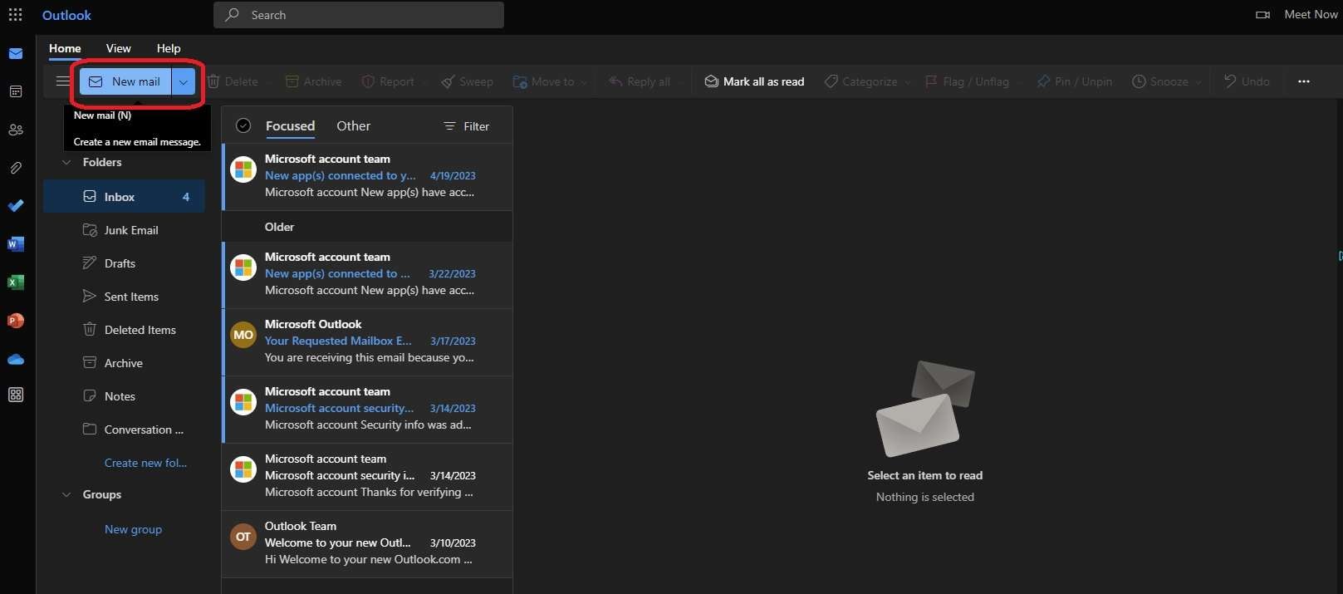Image resolution: width=1343 pixels, height=594 pixels.
Task: Open the Categorize dropdown chevron
Action: [x=908, y=82]
